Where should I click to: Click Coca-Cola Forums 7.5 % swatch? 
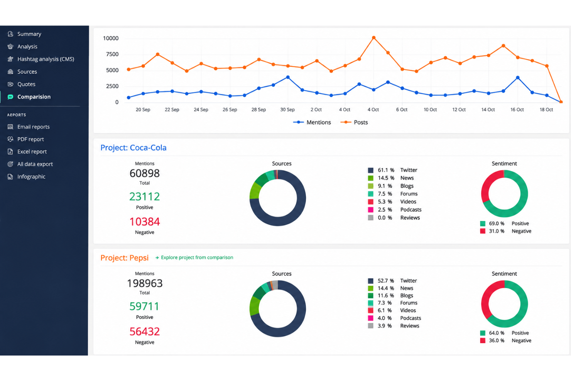coord(370,194)
